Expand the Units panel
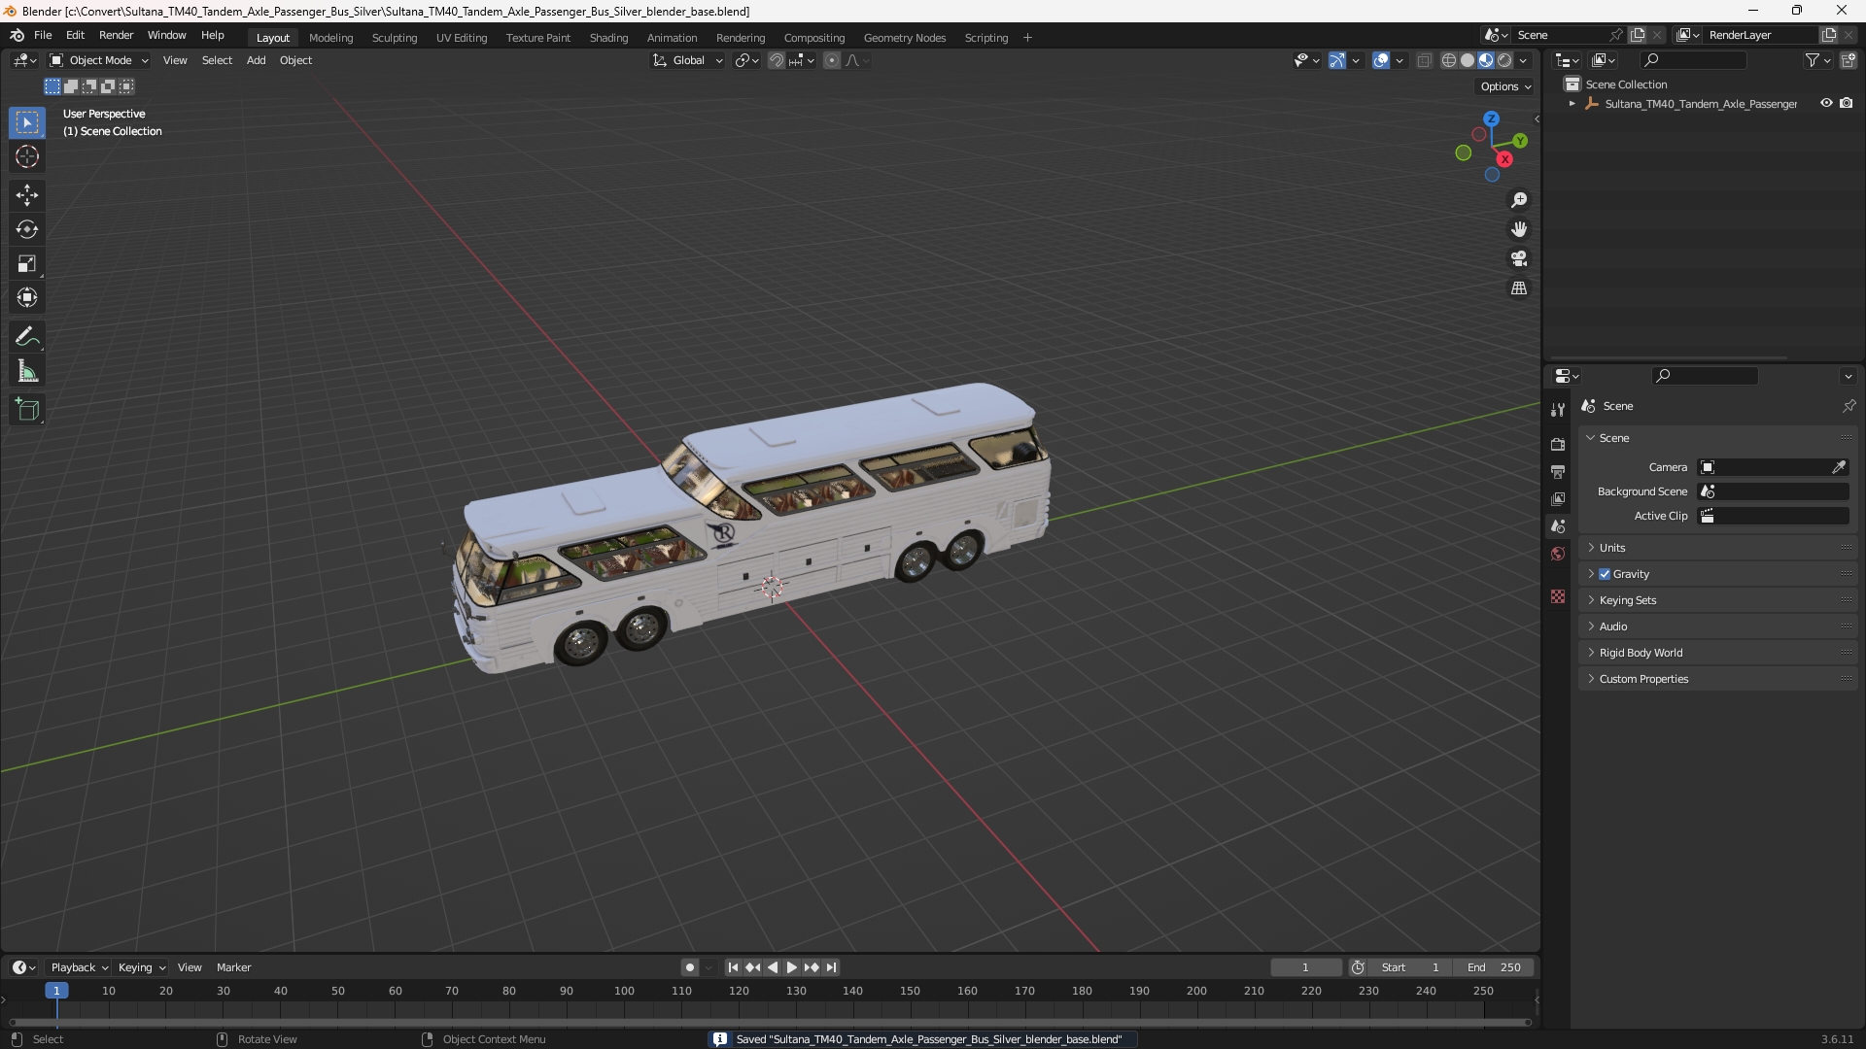Image resolution: width=1866 pixels, height=1049 pixels. tap(1718, 548)
